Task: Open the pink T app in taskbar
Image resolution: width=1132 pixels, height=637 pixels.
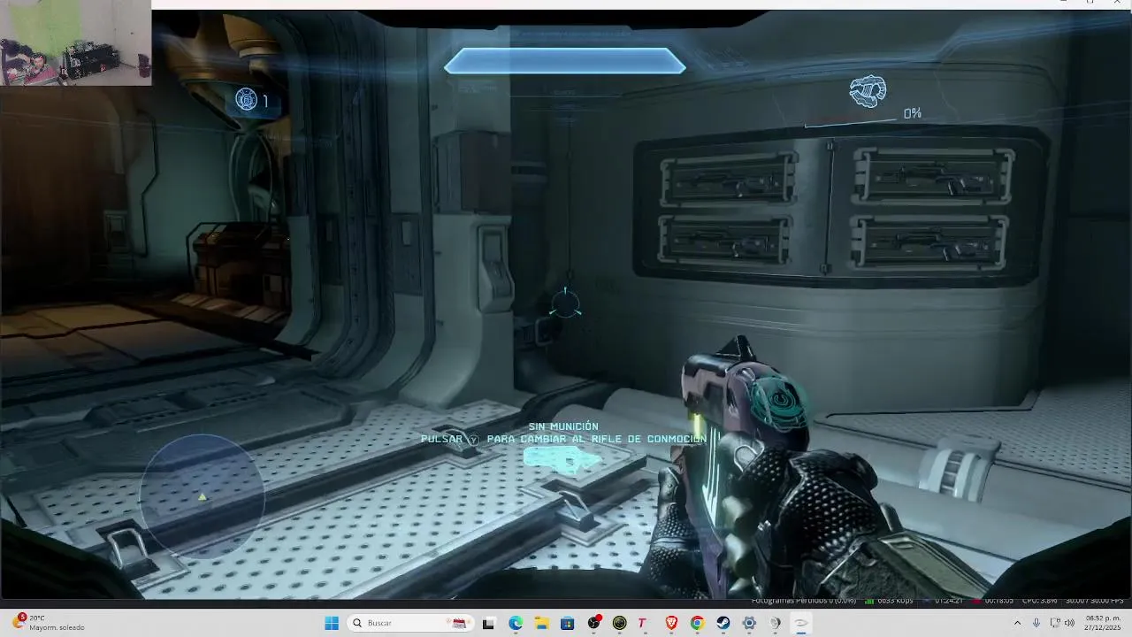Action: coord(642,623)
